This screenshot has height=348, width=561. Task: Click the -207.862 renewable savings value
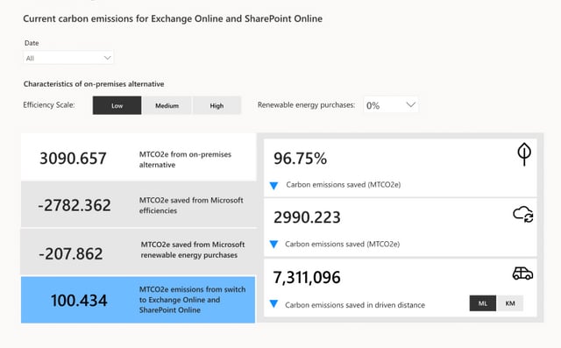71,254
